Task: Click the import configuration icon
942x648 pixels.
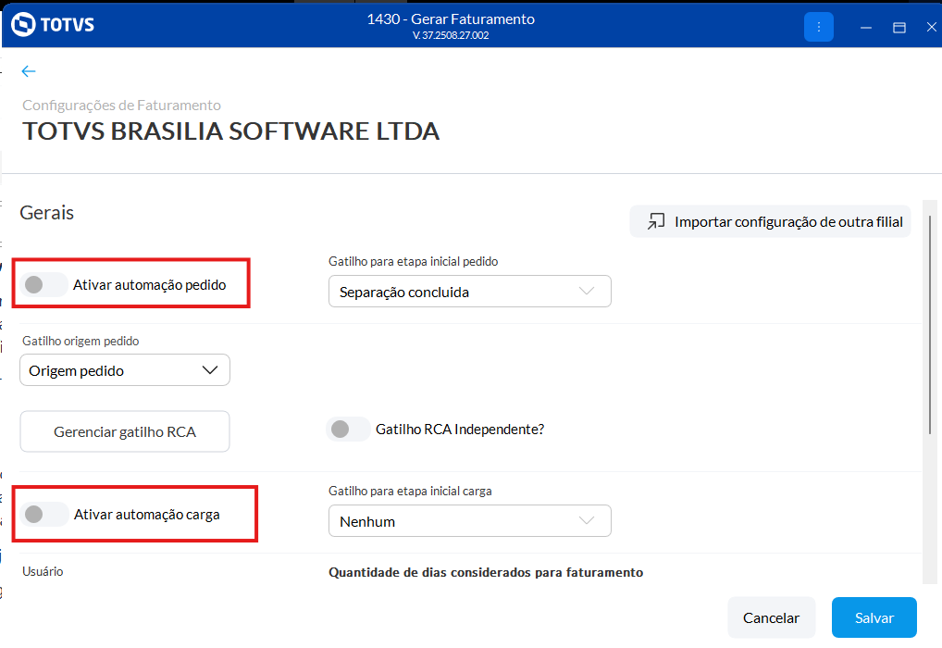Action: pos(656,222)
